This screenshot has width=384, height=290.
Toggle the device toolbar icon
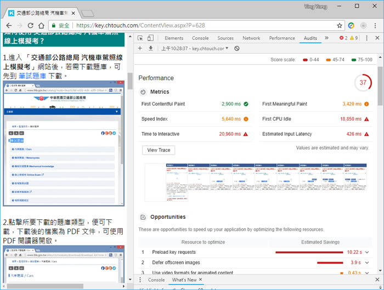pos(151,38)
